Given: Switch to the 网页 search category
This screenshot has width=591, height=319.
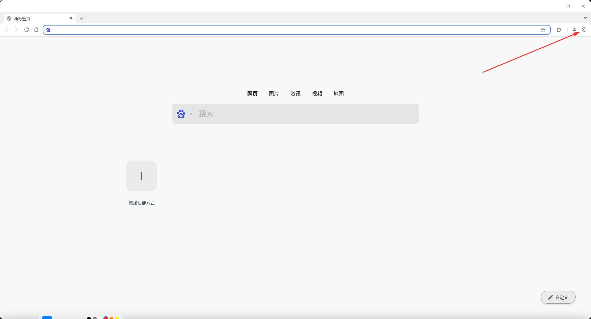Looking at the screenshot, I should point(252,94).
